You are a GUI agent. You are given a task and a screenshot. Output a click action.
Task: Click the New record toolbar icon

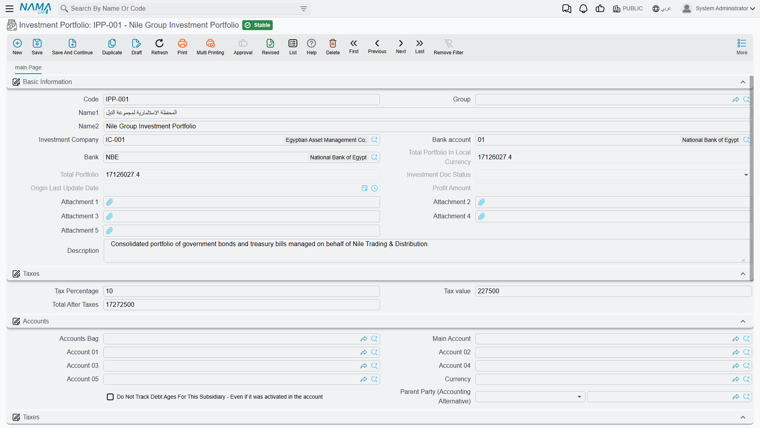[17, 47]
